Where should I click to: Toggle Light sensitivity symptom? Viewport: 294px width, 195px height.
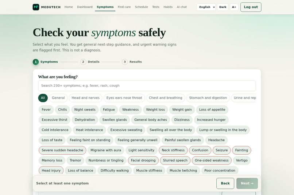pos(142,150)
